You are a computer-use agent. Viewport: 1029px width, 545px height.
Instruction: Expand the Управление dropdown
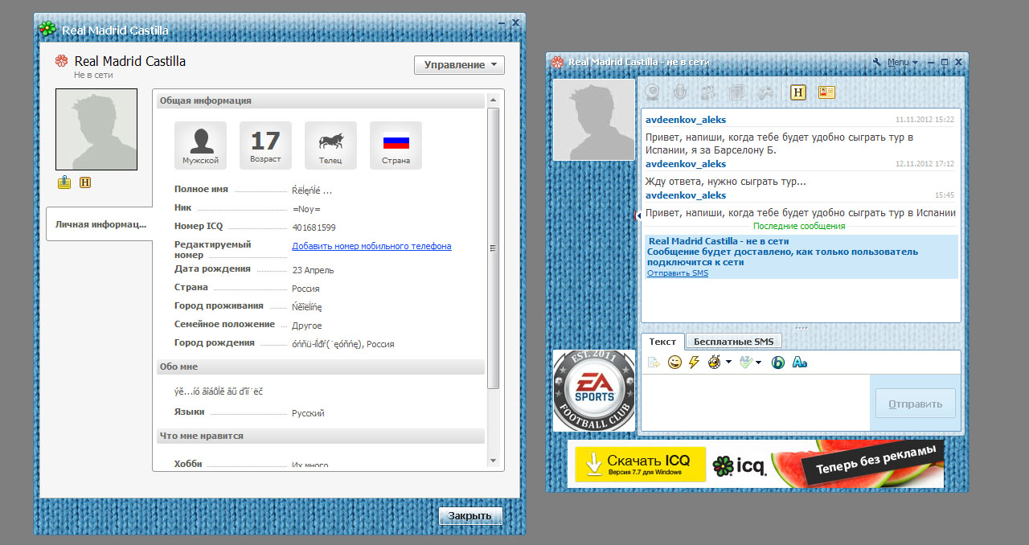click(x=459, y=65)
